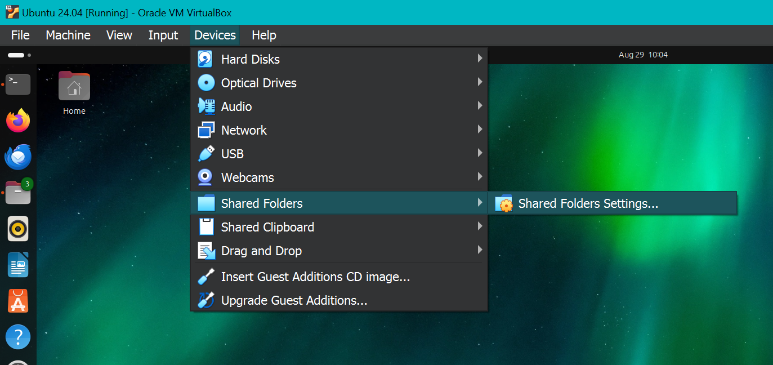Click the Webcams camera icon
This screenshot has height=365, width=773.
coord(205,177)
